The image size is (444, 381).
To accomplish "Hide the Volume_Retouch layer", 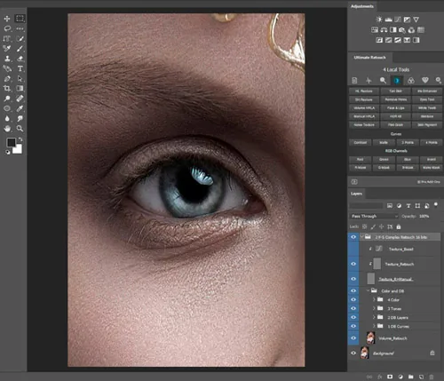I will pos(353,338).
